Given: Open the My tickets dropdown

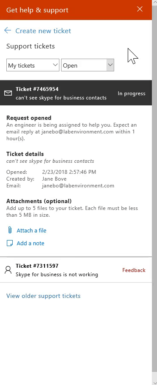Looking at the screenshot, I should [33, 65].
